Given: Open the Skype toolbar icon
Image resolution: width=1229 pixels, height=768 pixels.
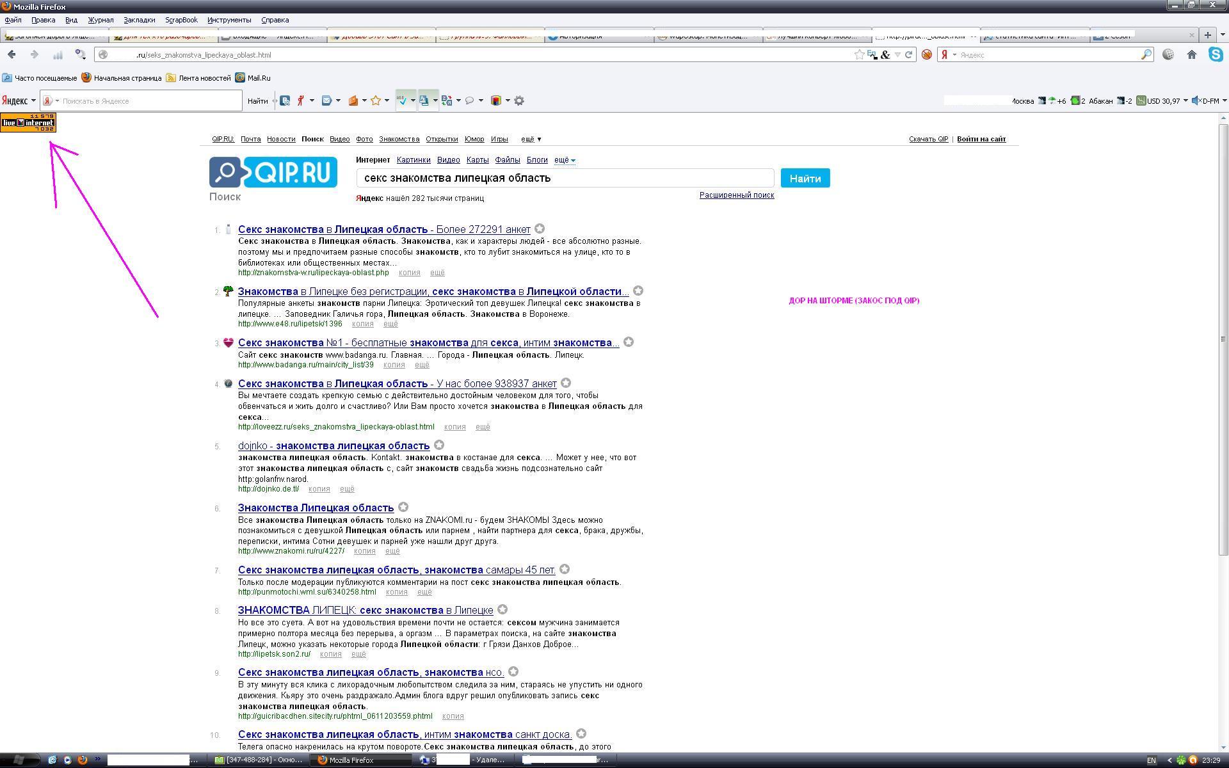Looking at the screenshot, I should point(1216,55).
